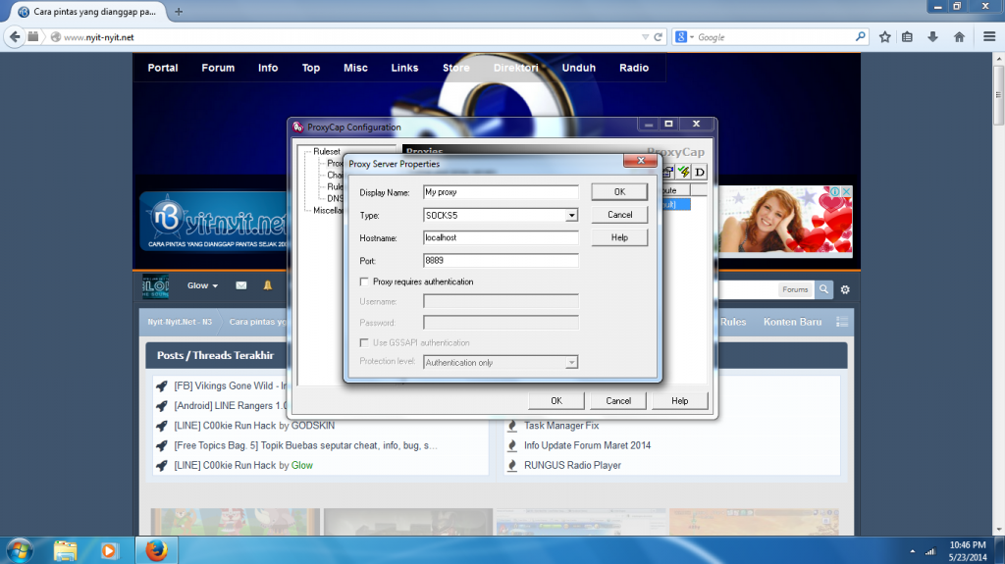
Task: Click the Firefox taskbar icon
Action: point(156,550)
